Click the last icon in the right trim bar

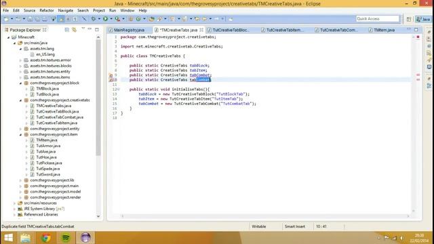429,86
